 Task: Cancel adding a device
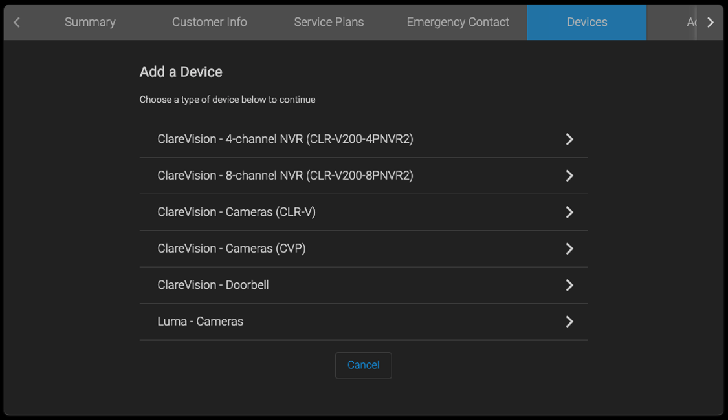coord(363,365)
